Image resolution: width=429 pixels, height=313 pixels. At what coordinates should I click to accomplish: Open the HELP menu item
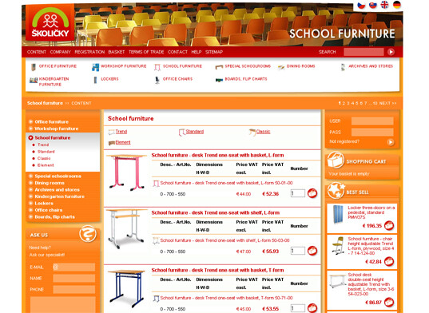click(197, 52)
